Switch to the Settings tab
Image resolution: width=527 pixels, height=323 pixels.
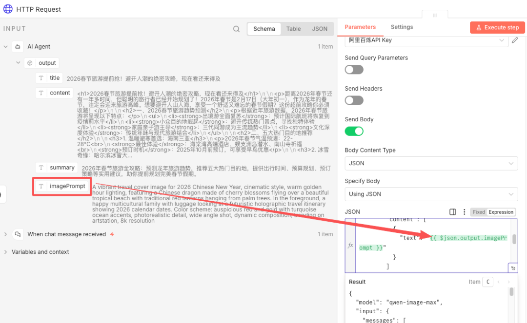coord(402,27)
